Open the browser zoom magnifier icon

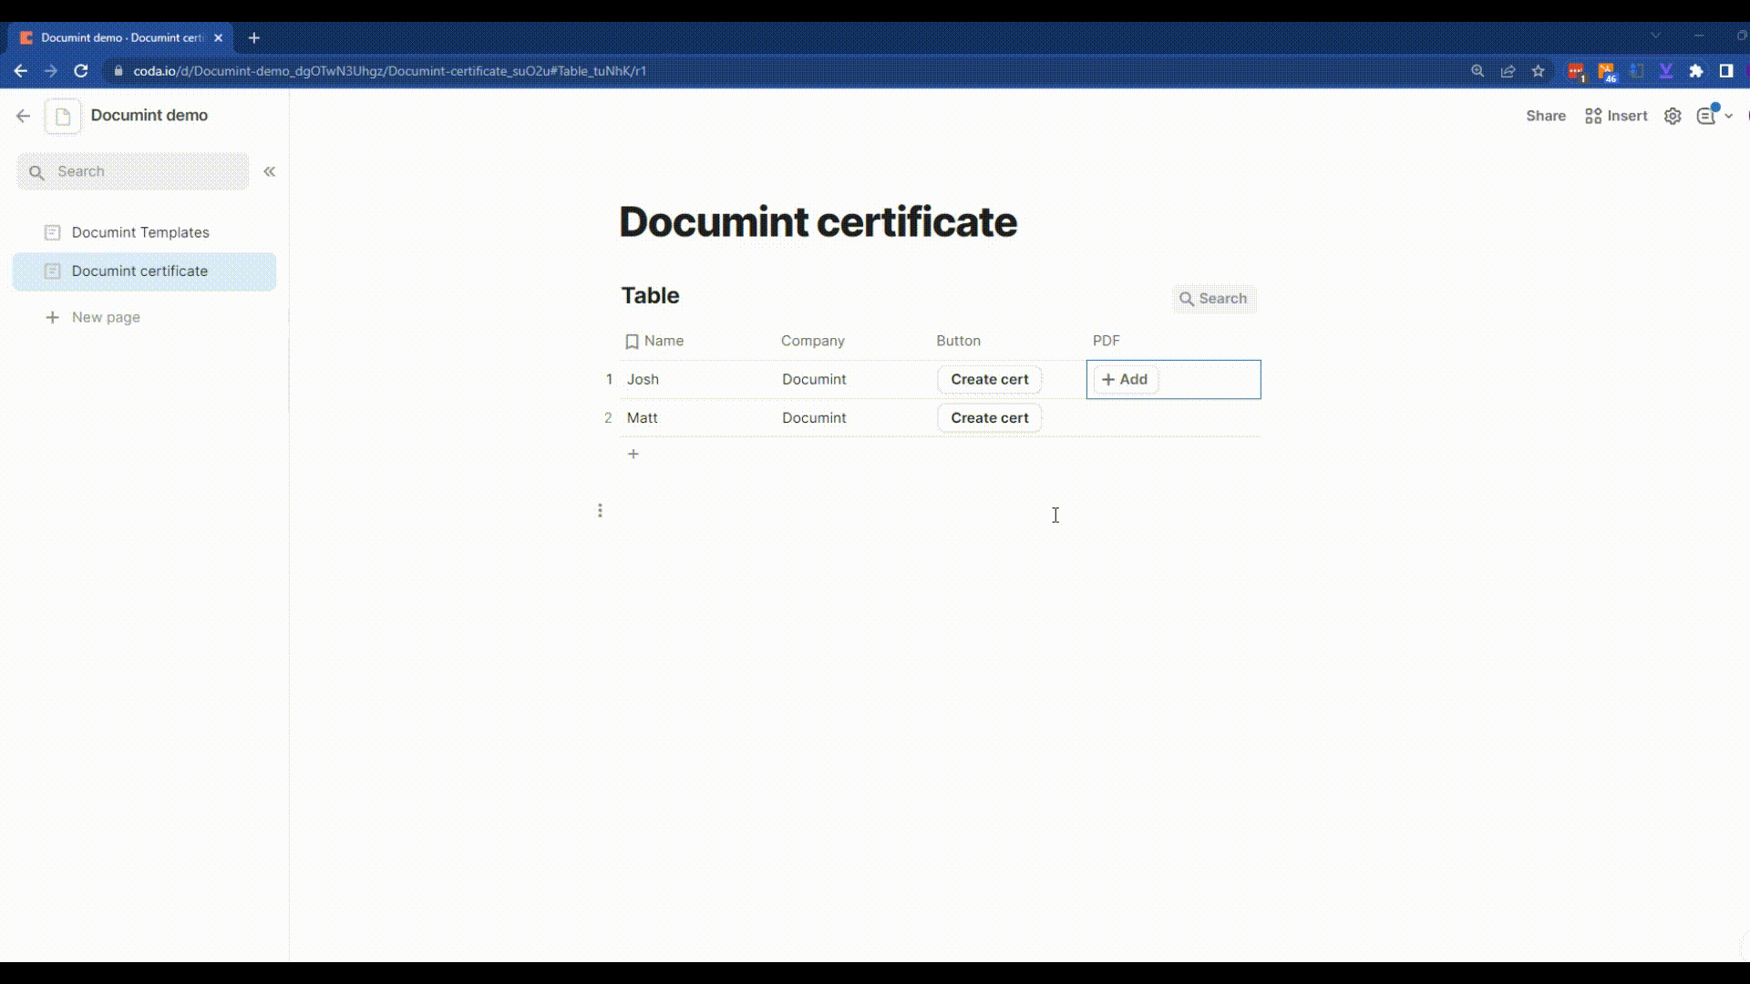(1477, 71)
